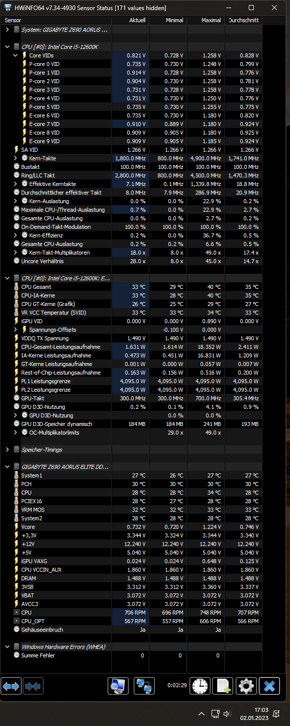Click the icon beside Uncore Verhältnis
This screenshot has height=726, width=290.
pos(17,261)
